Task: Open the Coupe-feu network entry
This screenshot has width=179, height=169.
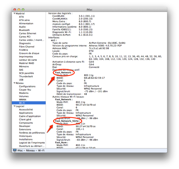Action: 25,90
